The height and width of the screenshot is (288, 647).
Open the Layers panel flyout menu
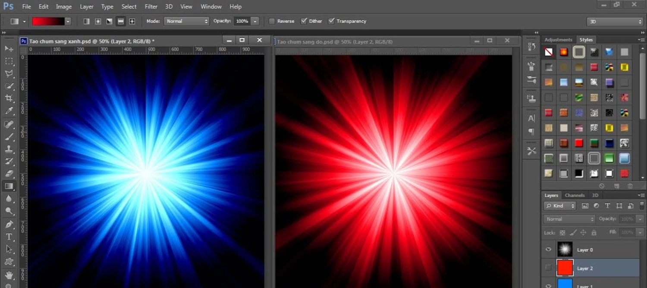click(641, 196)
